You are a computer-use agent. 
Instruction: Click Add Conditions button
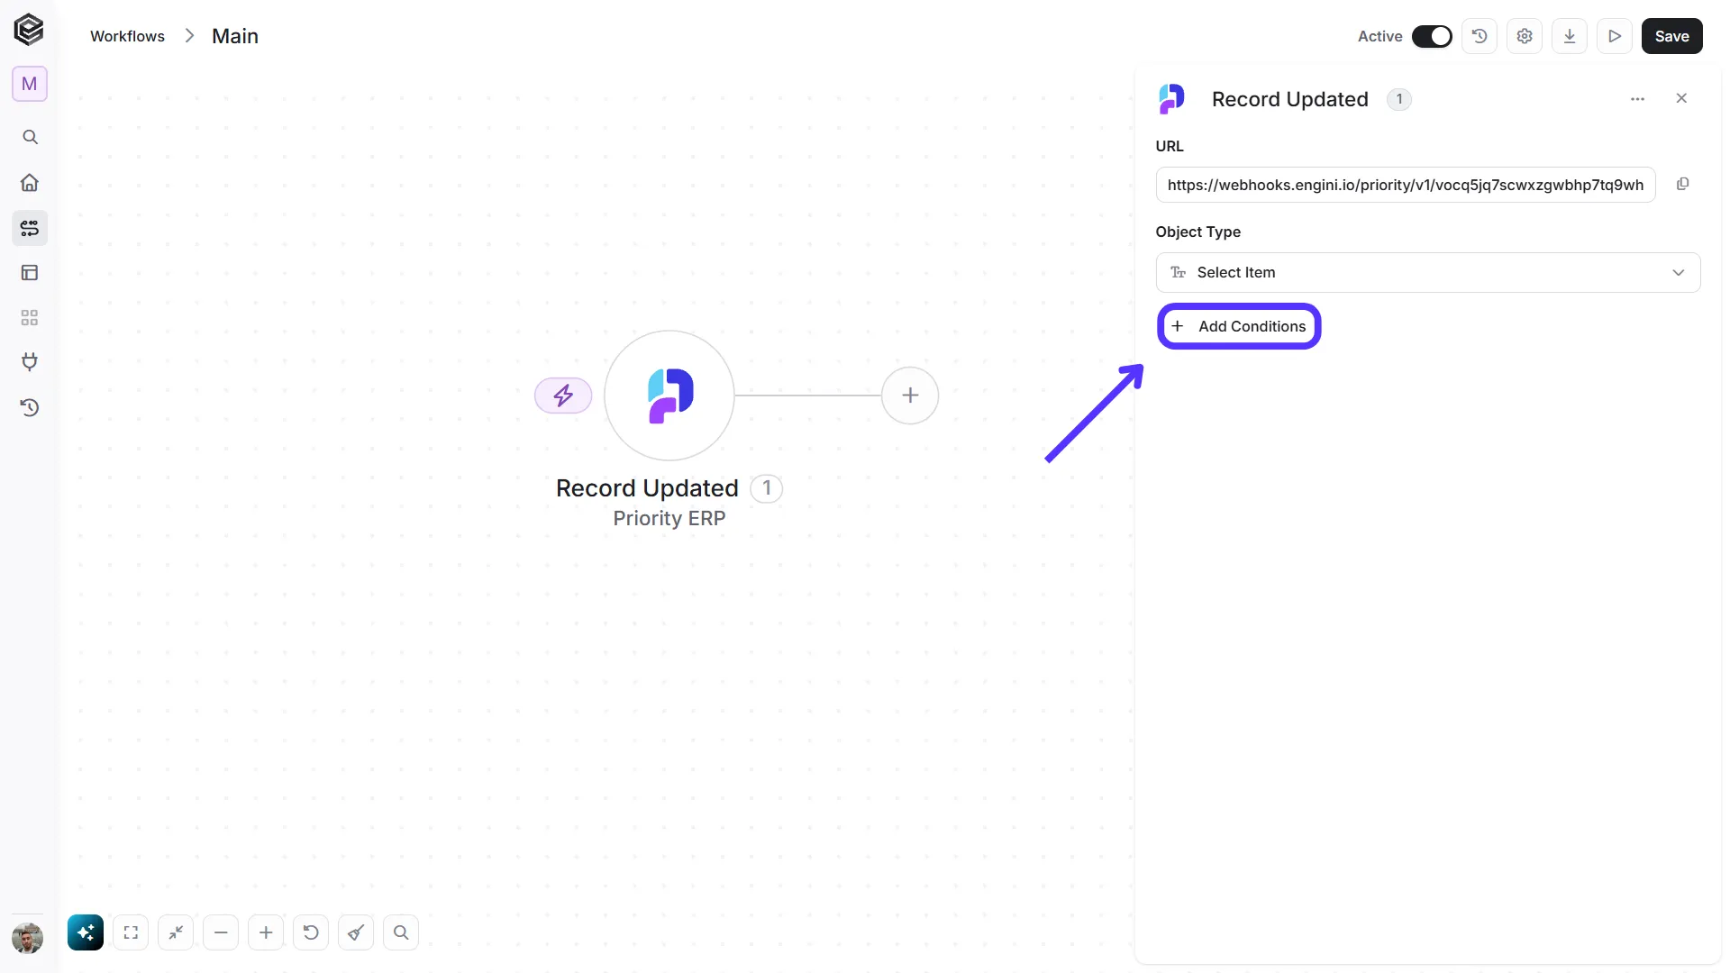(x=1239, y=326)
